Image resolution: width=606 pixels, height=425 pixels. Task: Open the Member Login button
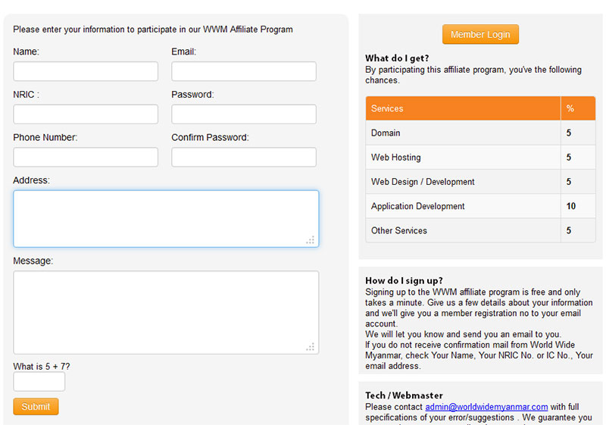pyautogui.click(x=480, y=35)
